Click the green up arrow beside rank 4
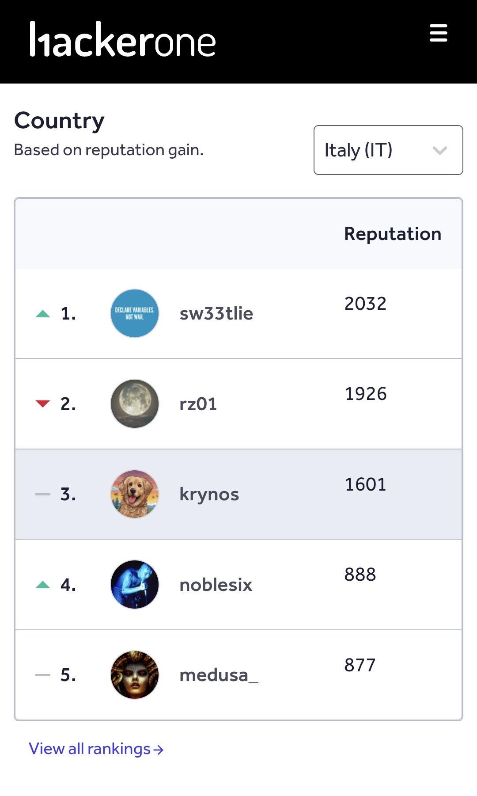 click(x=43, y=585)
